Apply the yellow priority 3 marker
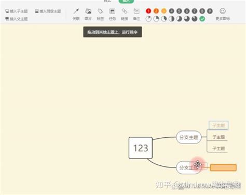The width and height of the screenshot is (246, 195). coord(163,11)
